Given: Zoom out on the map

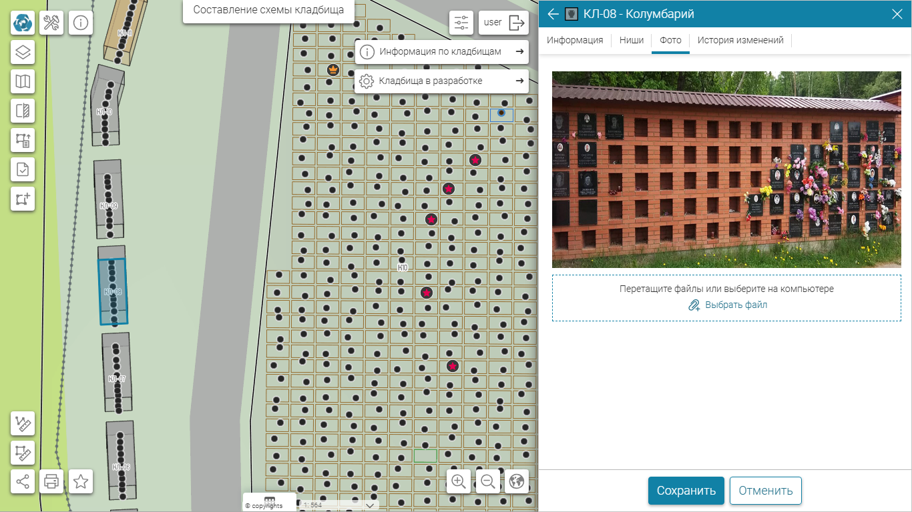Looking at the screenshot, I should point(488,481).
